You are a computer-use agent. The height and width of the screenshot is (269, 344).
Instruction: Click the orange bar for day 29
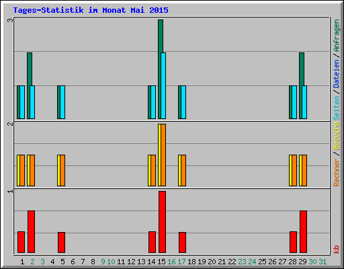tap(304, 170)
